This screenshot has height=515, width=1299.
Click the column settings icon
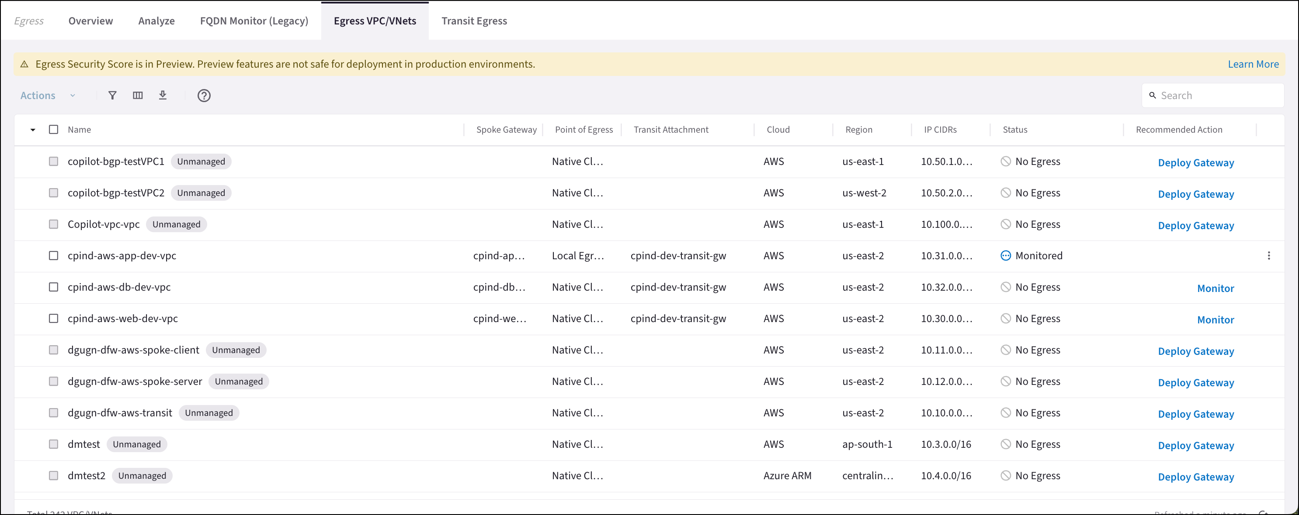pos(137,95)
